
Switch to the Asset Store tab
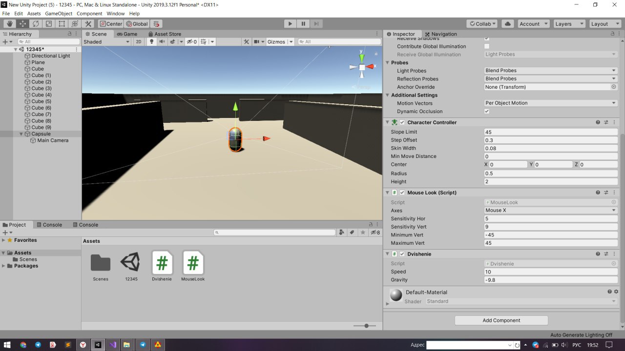coord(164,34)
